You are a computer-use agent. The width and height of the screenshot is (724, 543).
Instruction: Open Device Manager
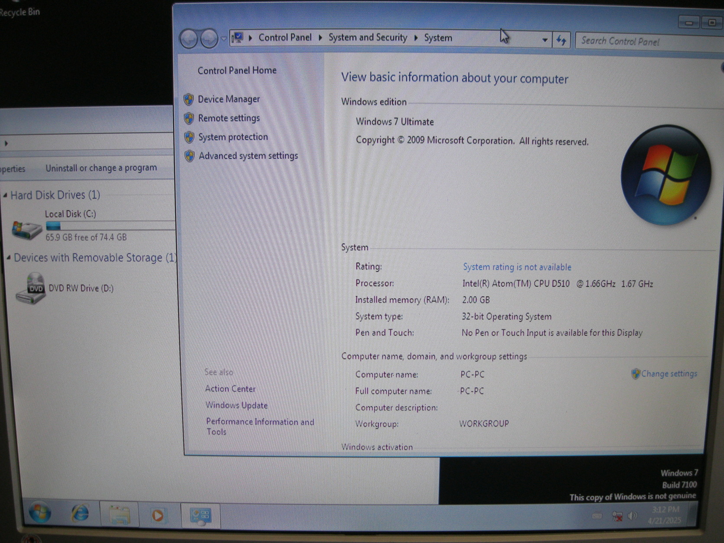point(229,99)
